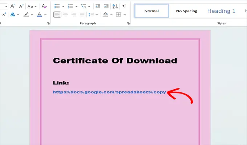The height and width of the screenshot is (145, 247).
Task: Expand font size dropdown arrow
Action: [6, 7]
